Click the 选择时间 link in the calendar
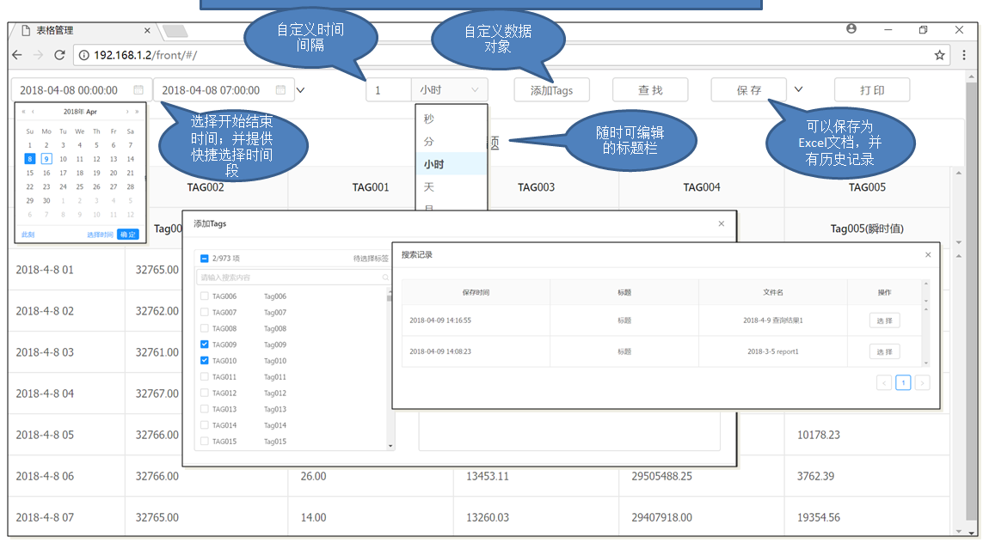983x543 pixels. pyautogui.click(x=100, y=235)
